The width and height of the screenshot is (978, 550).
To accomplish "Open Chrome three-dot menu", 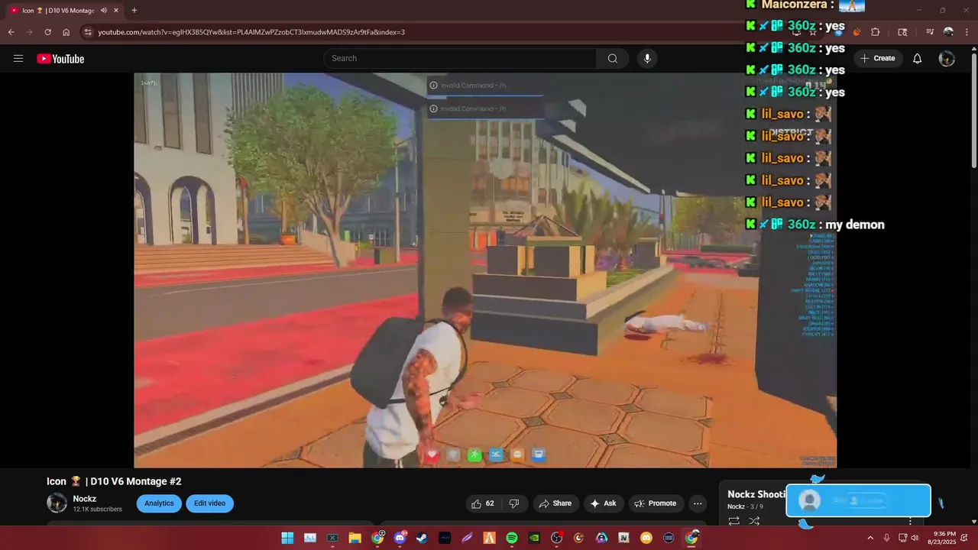I will pyautogui.click(x=967, y=32).
